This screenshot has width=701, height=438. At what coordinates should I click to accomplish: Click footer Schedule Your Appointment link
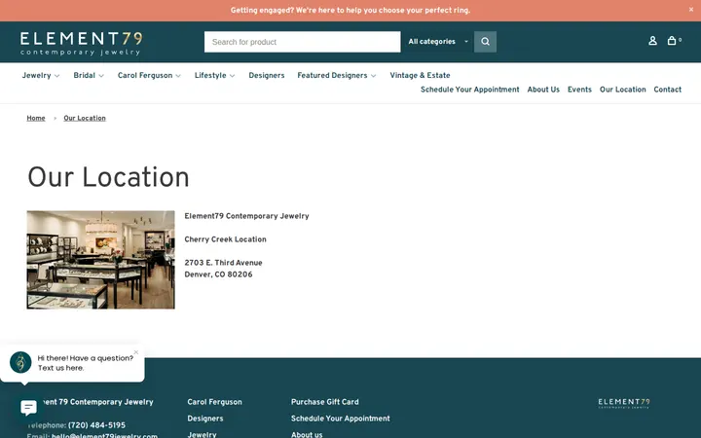coord(340,419)
